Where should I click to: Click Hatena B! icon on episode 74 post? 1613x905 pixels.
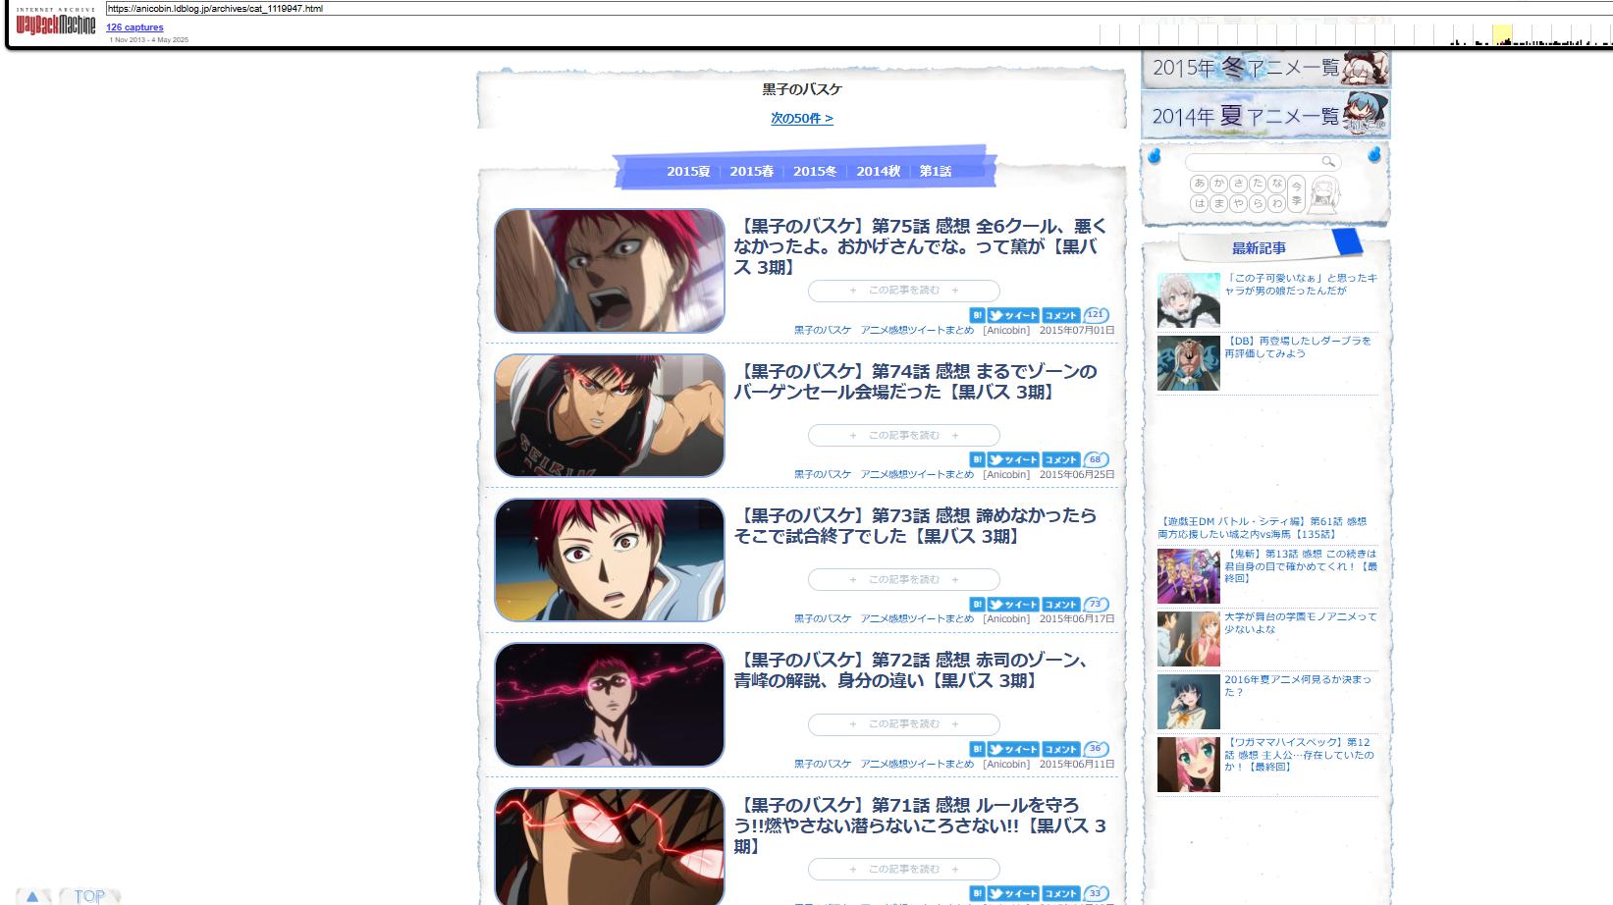click(977, 459)
